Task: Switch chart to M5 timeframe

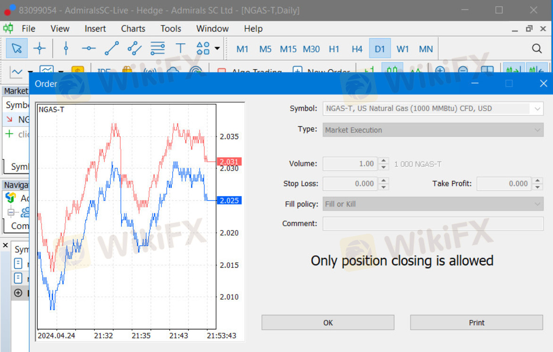Action: (x=265, y=49)
